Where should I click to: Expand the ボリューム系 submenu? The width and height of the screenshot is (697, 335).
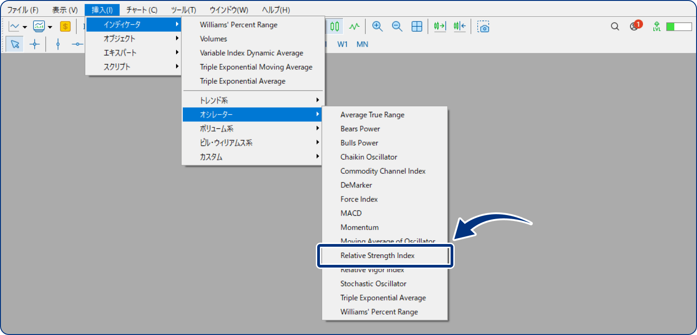point(253,129)
